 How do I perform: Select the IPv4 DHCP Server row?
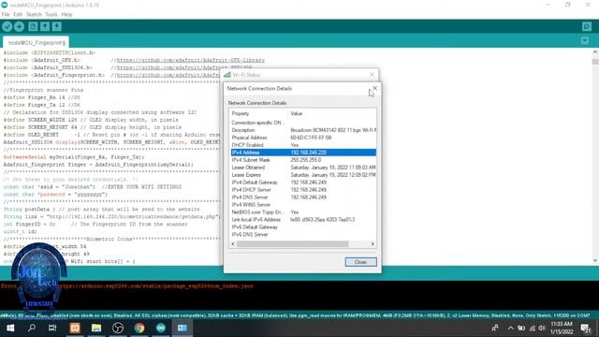point(303,190)
